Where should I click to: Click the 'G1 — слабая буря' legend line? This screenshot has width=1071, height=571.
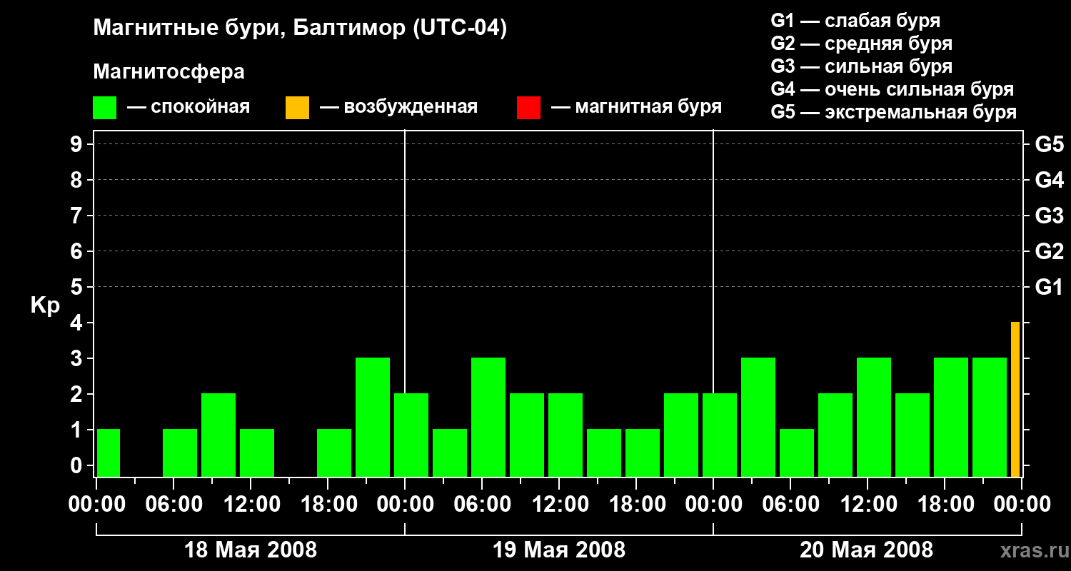(855, 21)
